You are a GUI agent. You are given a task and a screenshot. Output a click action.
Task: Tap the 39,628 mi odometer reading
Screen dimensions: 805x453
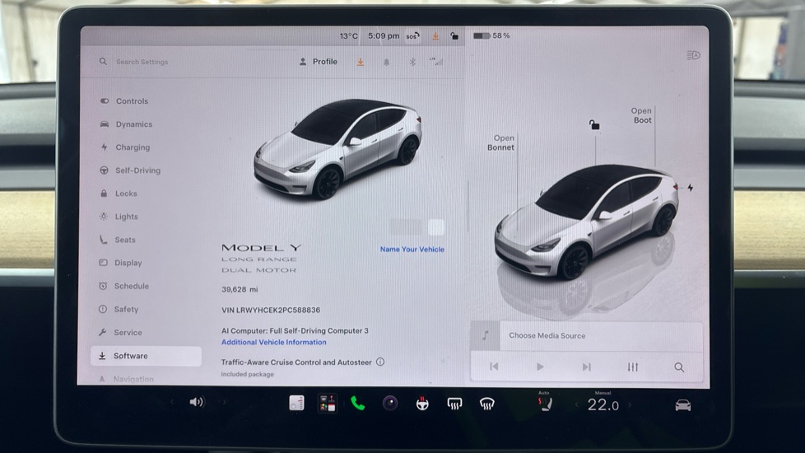[240, 289]
